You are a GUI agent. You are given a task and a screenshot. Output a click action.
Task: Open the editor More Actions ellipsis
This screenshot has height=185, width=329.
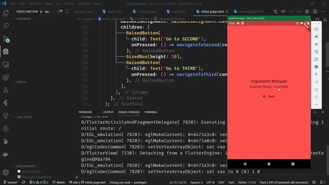pos(323,11)
